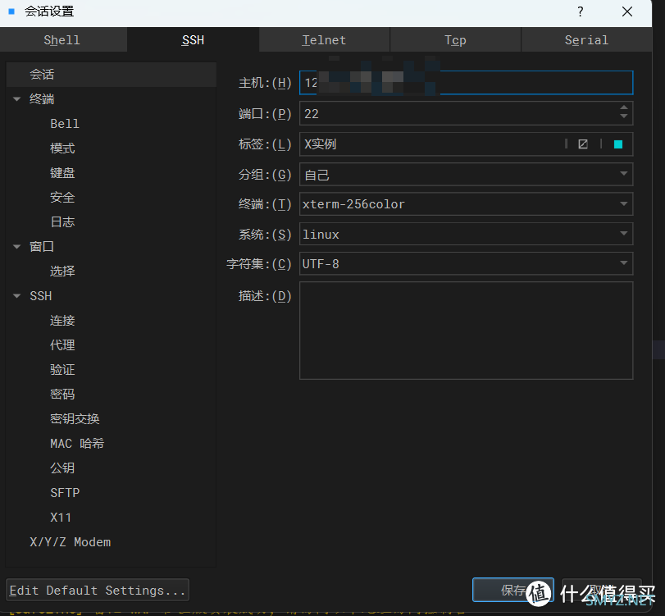
Task: Switch to the SSH tab
Action: point(193,40)
